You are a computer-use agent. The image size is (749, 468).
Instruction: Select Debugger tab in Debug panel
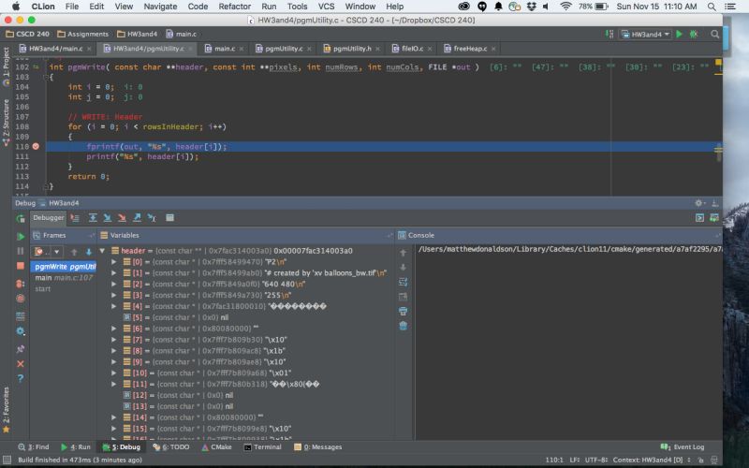pyautogui.click(x=49, y=218)
